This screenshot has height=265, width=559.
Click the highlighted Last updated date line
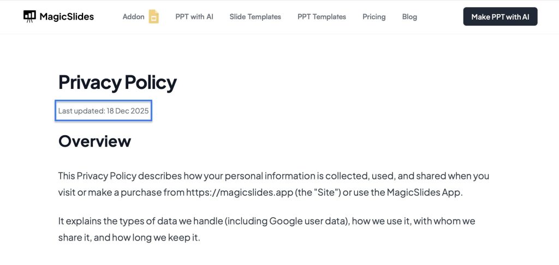[104, 111]
